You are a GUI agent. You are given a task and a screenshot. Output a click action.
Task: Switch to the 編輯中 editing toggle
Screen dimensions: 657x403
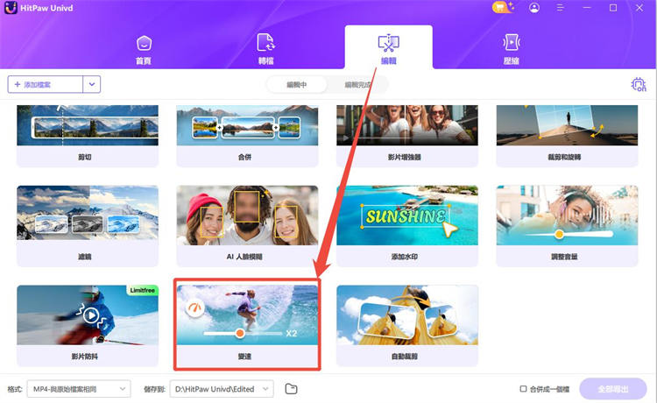[296, 85]
